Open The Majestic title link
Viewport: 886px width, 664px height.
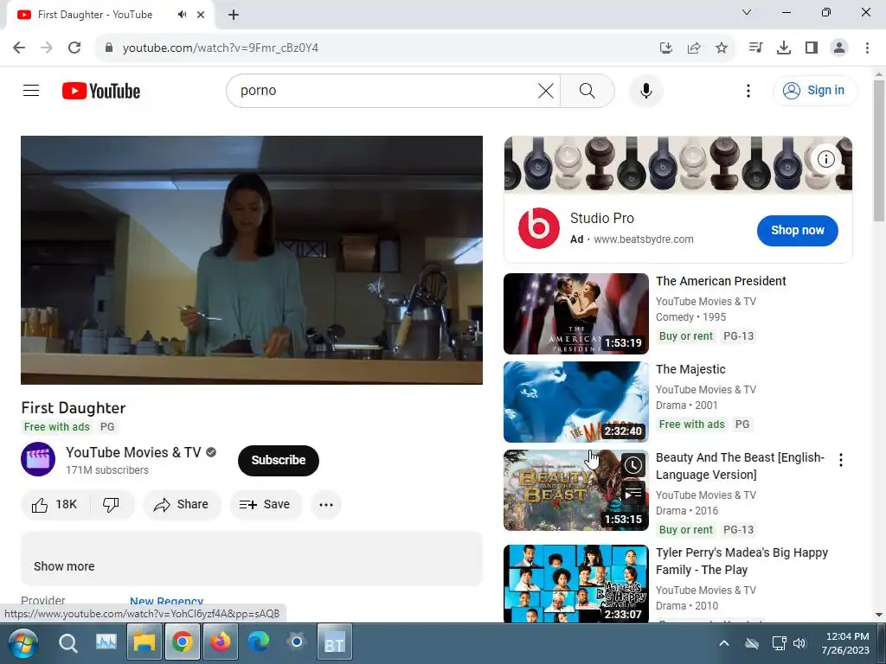(x=690, y=369)
